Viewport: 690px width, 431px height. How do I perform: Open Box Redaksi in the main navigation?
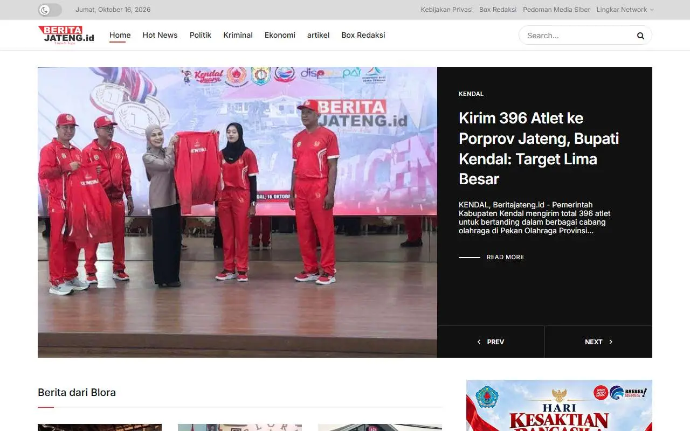coord(363,35)
